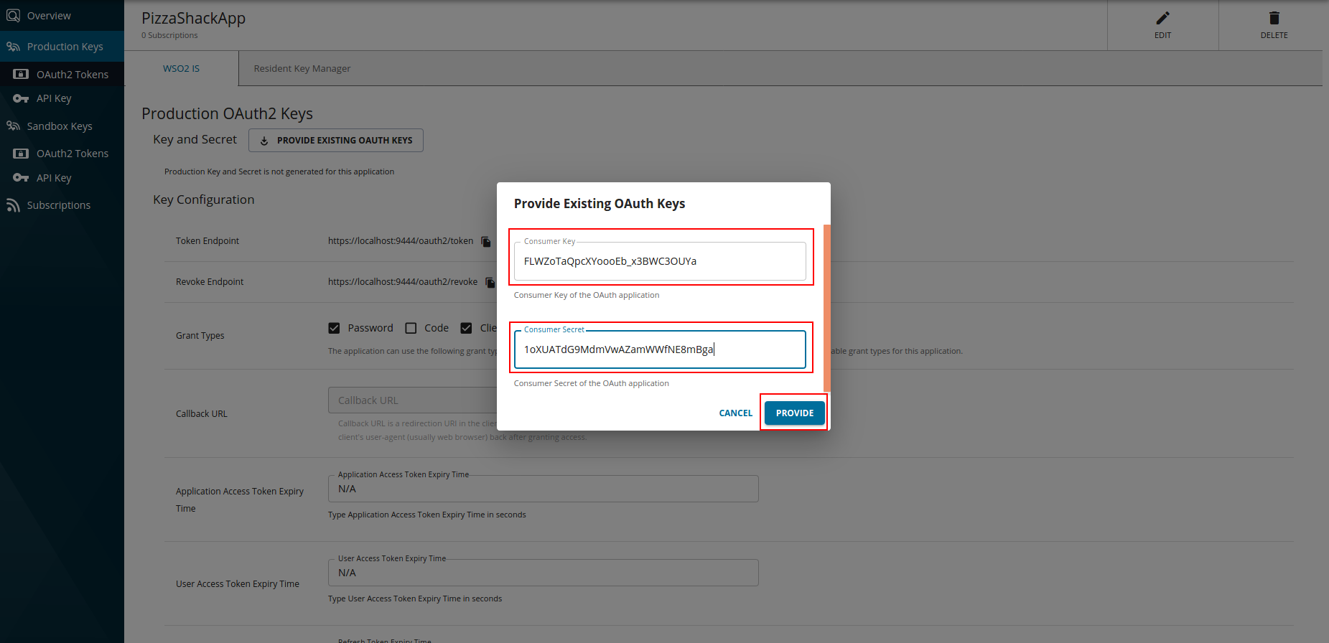Uncheck the Password grant type checkbox

click(334, 328)
